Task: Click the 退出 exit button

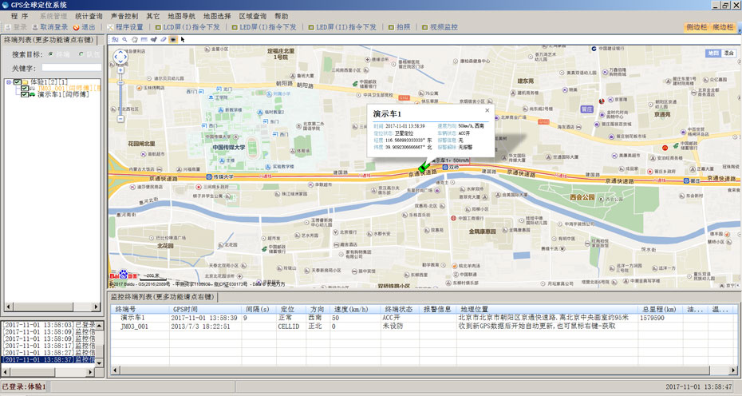Action: (88, 27)
